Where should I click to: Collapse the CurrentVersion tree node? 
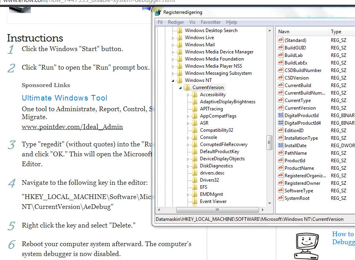180,87
